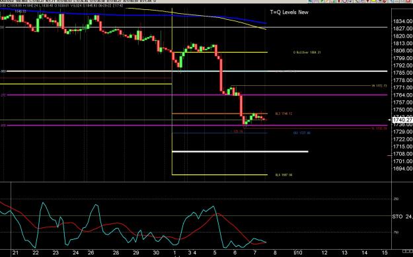Click date 30 on the time axis

pos(156,253)
